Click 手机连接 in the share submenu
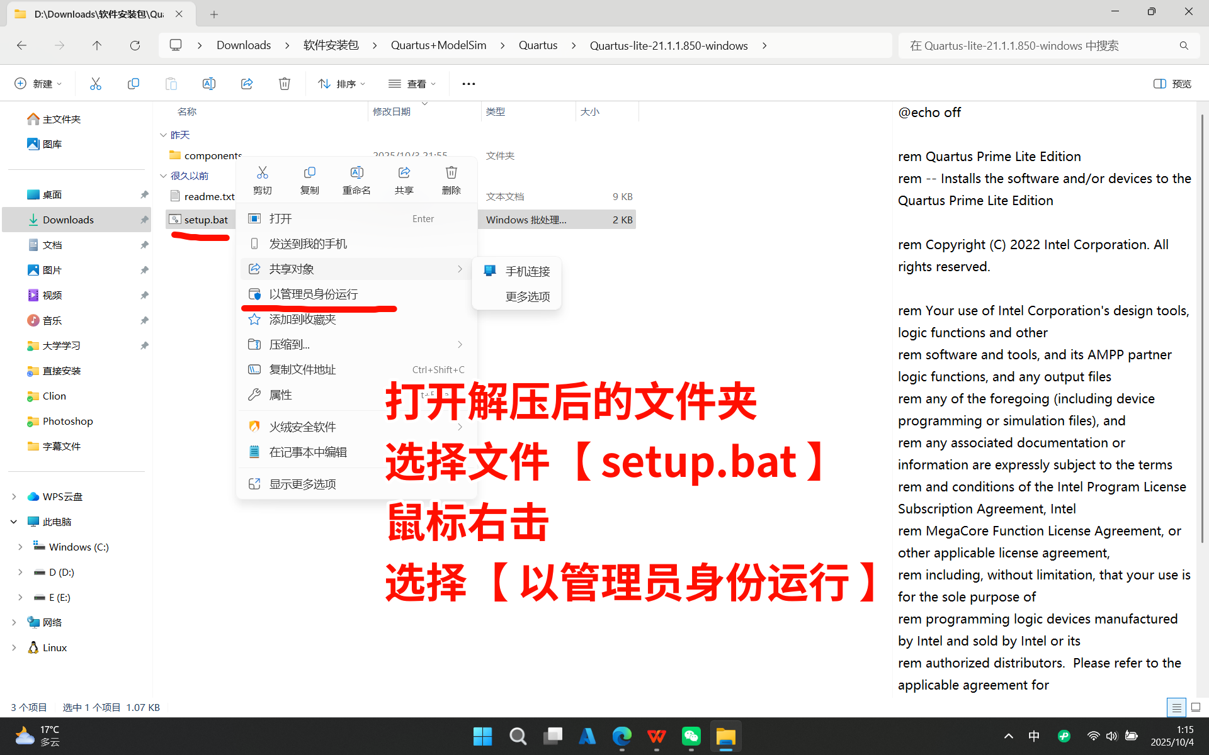Viewport: 1209px width, 755px height. coord(516,271)
